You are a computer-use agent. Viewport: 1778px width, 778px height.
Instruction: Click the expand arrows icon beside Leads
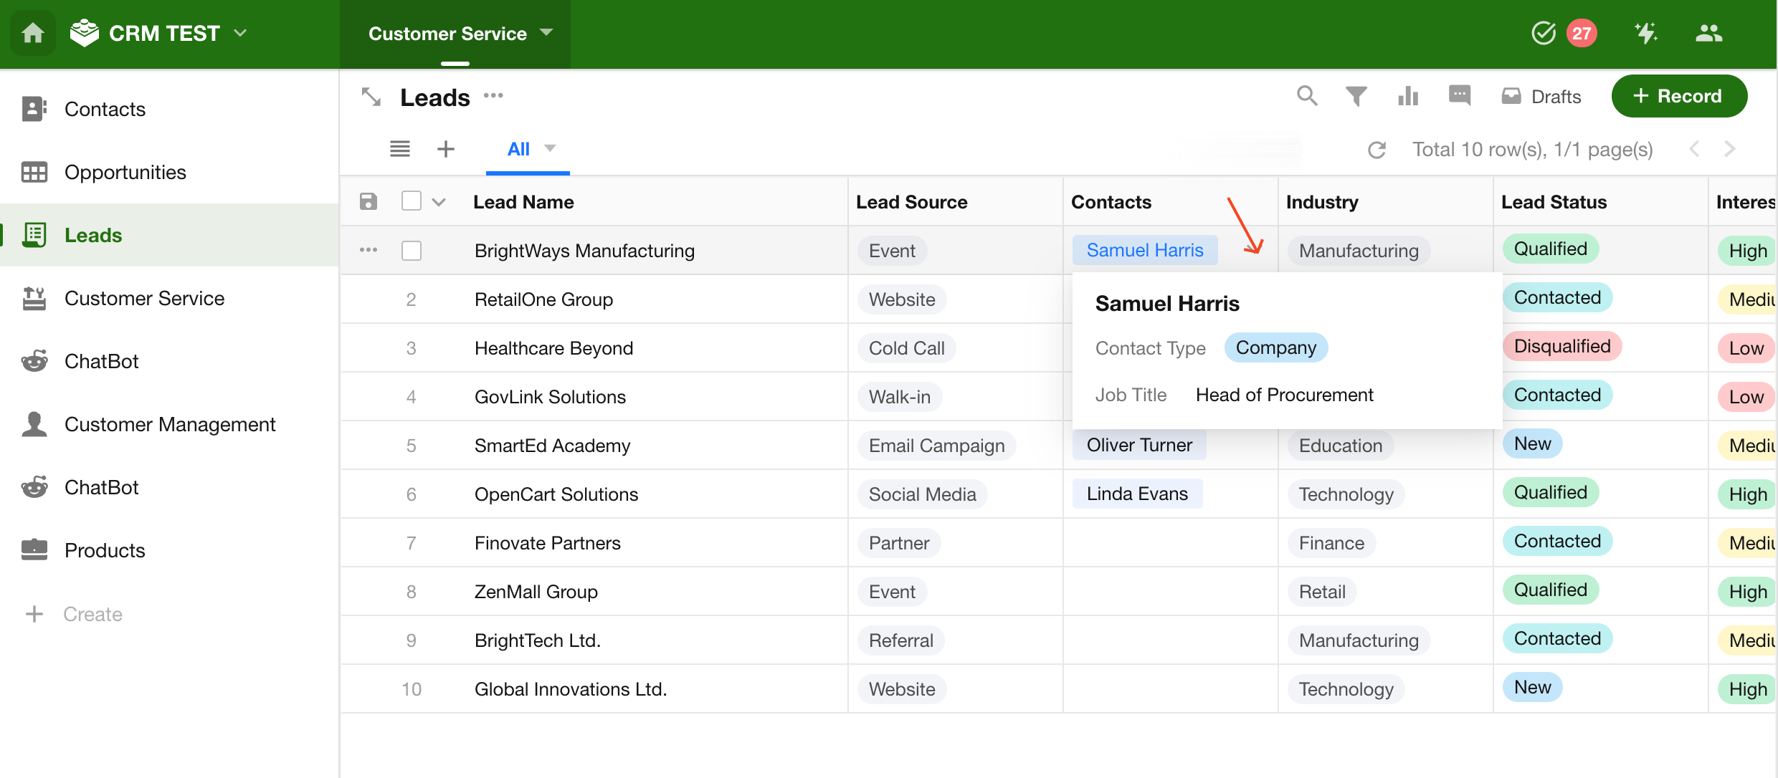pos(371,97)
